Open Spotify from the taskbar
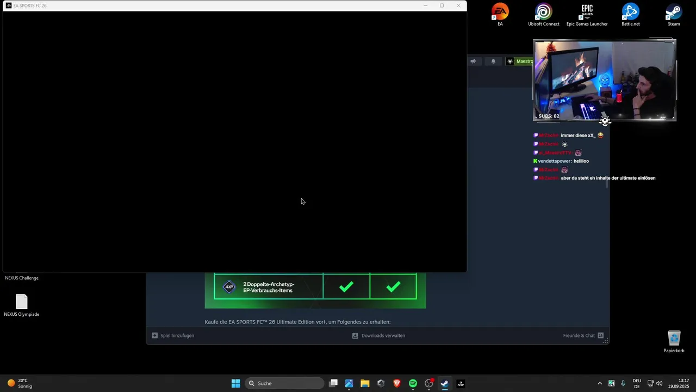The height and width of the screenshot is (392, 696). pos(413,383)
